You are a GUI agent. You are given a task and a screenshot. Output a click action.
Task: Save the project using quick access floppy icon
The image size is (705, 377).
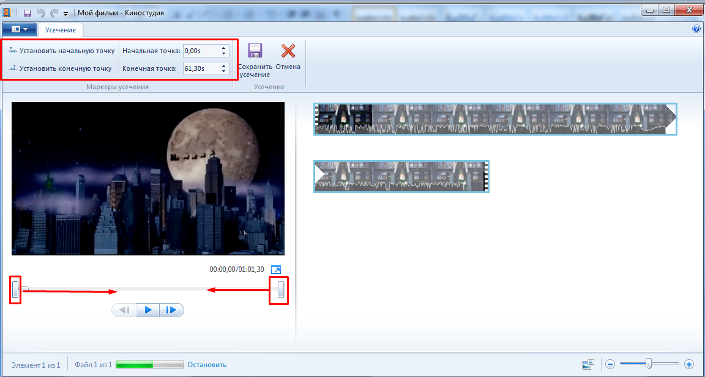(x=27, y=13)
